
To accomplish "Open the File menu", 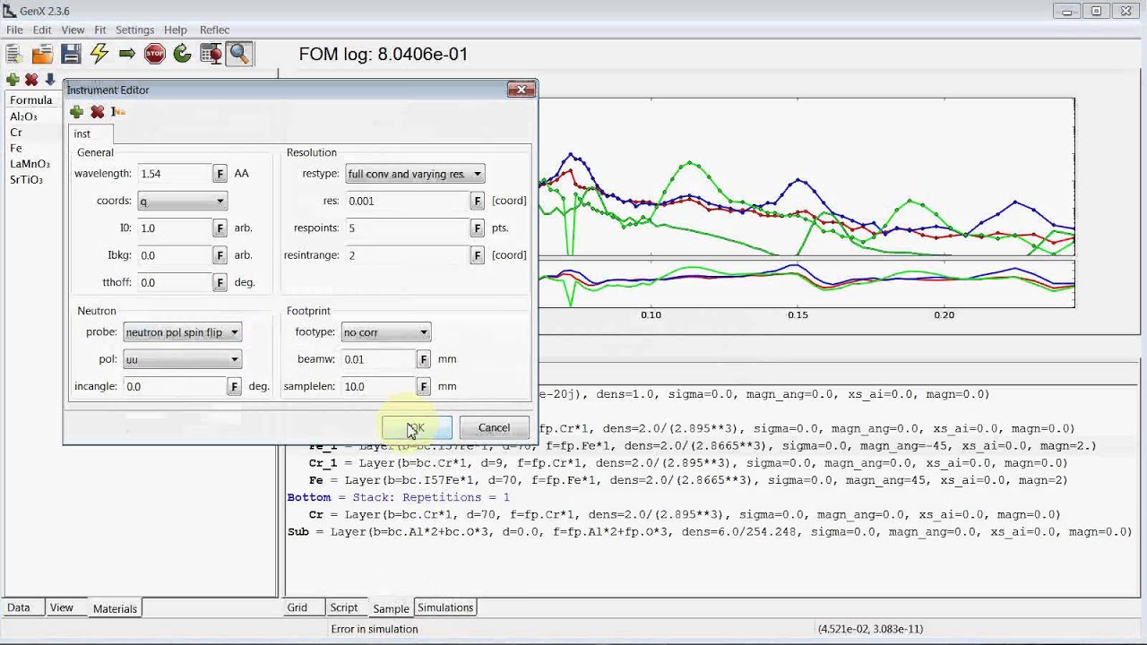I will [x=14, y=30].
